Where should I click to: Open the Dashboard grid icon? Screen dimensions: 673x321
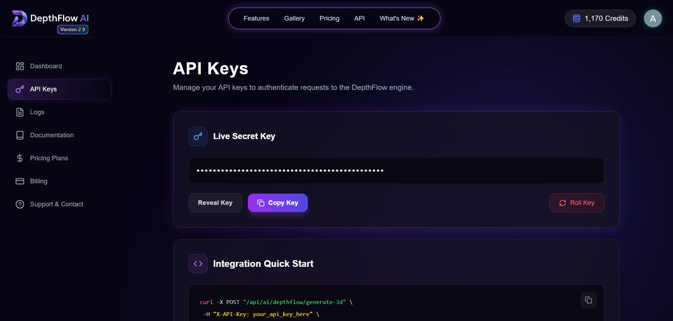[x=20, y=66]
